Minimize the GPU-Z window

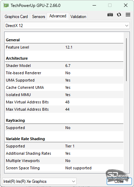point(94,5)
